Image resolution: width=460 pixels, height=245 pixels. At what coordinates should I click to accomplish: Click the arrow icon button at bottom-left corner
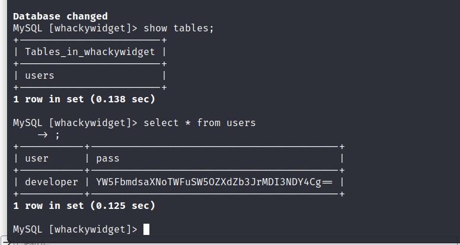pos(7,241)
